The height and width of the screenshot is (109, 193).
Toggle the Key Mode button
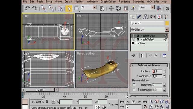click(x=122, y=107)
